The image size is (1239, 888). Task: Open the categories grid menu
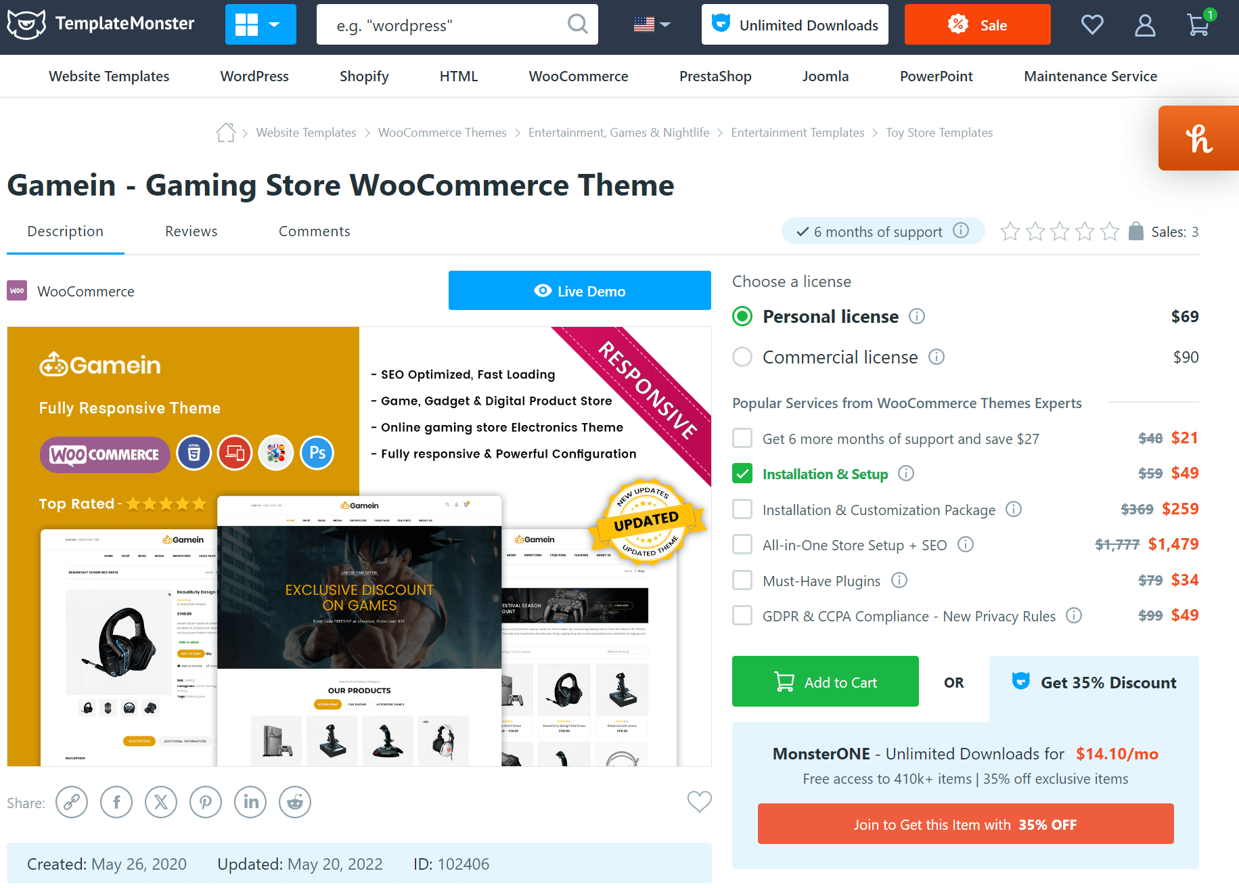[261, 24]
